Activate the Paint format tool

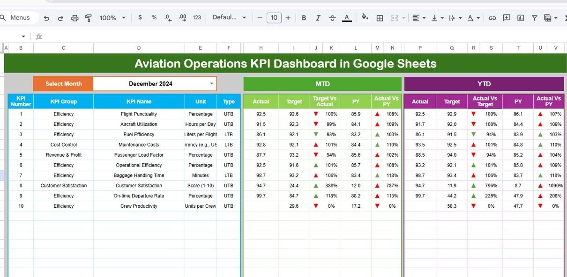pyautogui.click(x=89, y=18)
